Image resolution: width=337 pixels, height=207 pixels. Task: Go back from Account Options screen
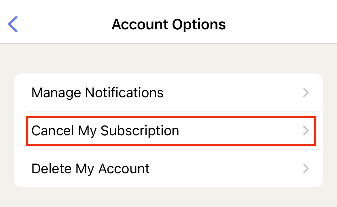click(13, 24)
